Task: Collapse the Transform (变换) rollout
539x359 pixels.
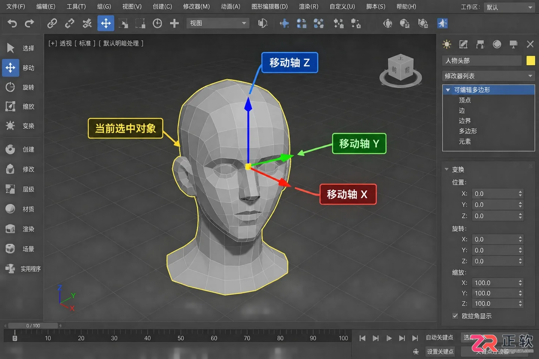Action: [447, 169]
